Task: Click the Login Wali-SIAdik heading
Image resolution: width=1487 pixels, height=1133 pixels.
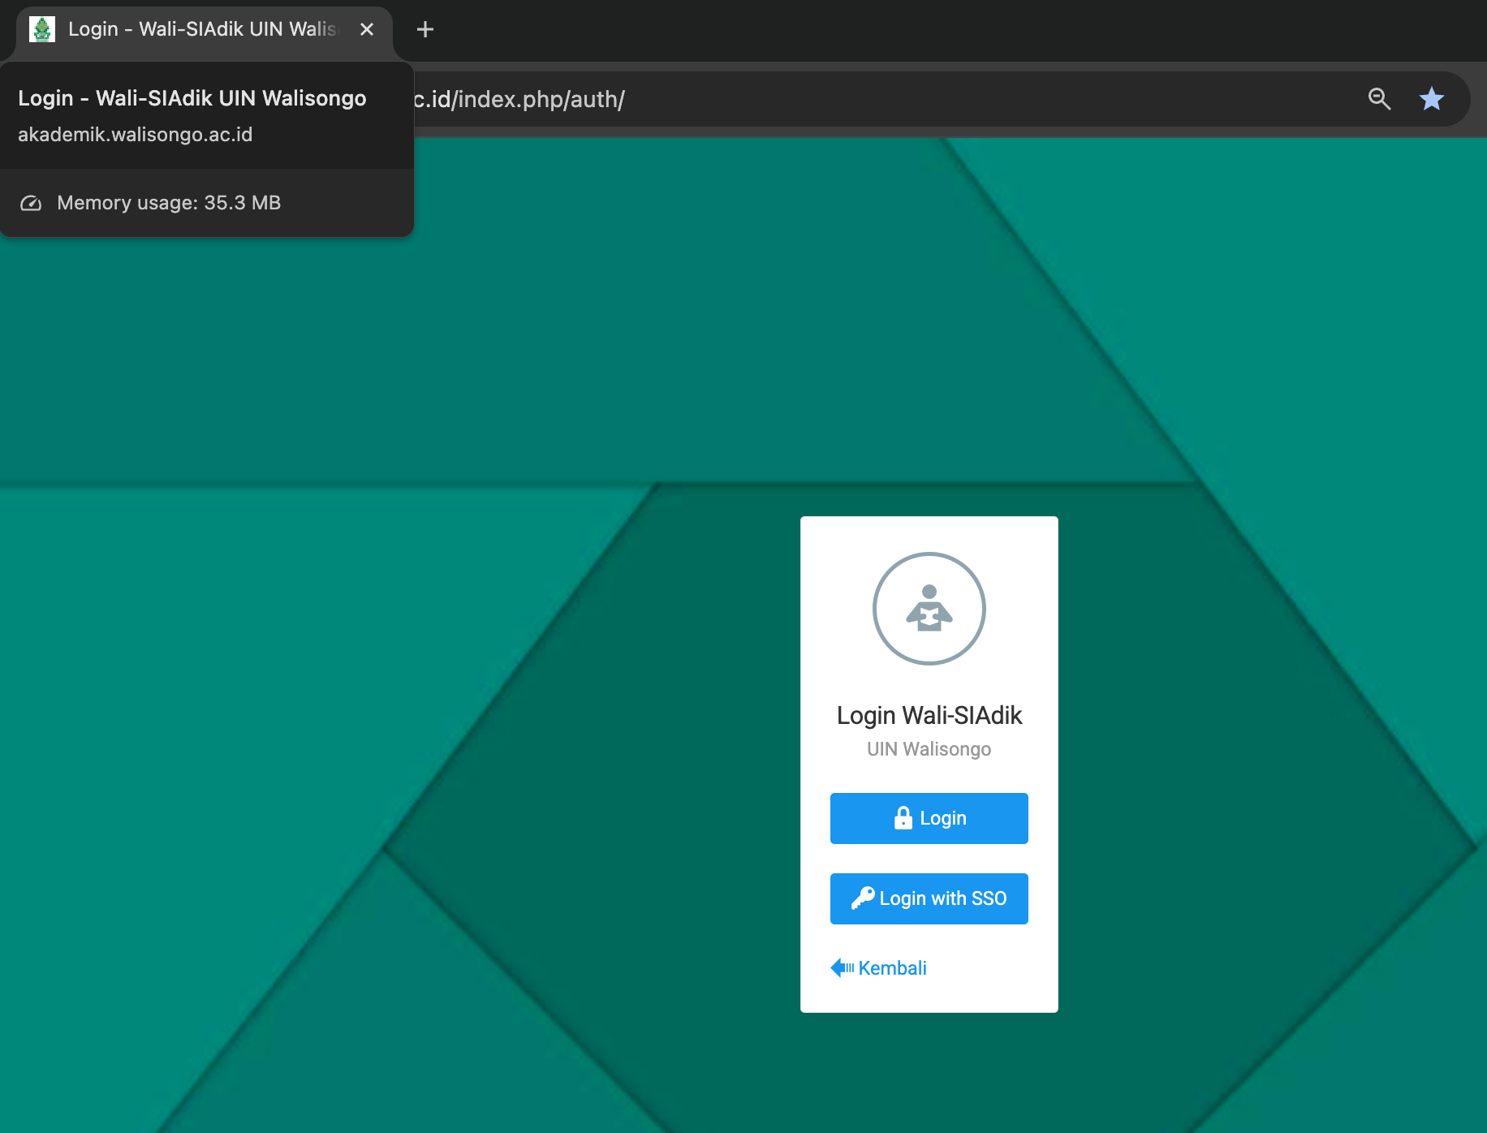Action: tap(929, 715)
